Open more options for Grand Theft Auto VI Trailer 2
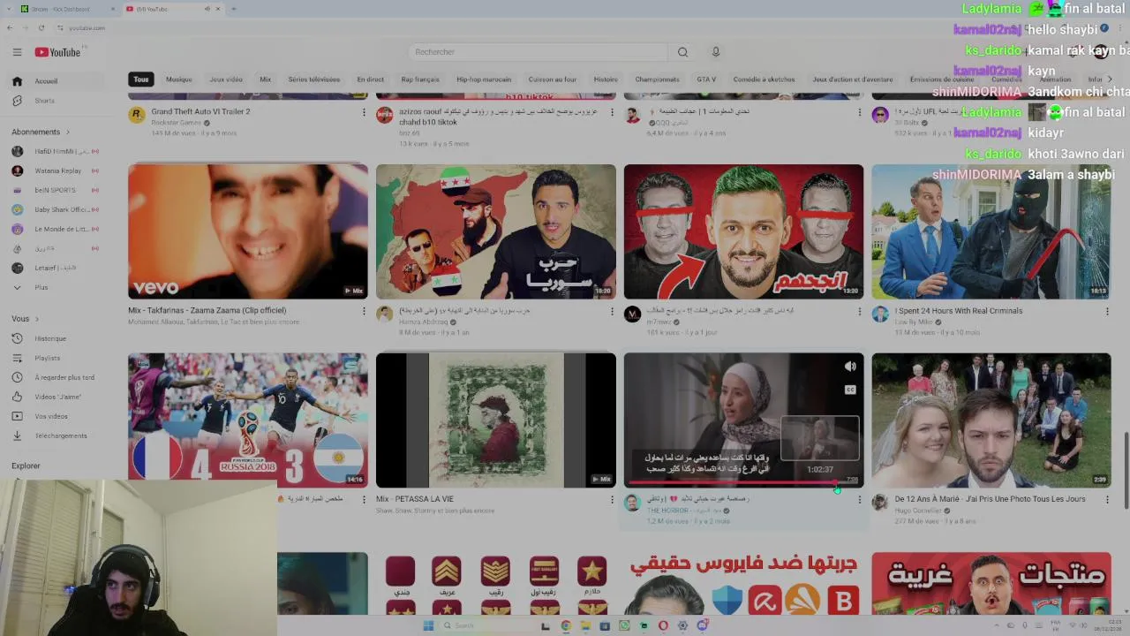The height and width of the screenshot is (636, 1130). point(364,112)
